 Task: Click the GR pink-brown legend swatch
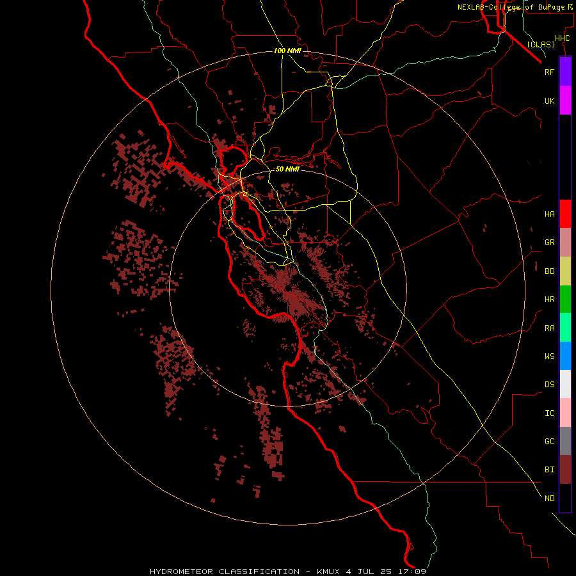tap(565, 243)
